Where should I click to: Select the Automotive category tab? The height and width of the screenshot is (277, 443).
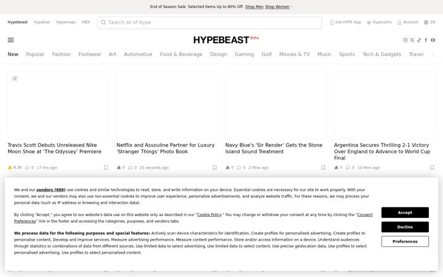138,54
